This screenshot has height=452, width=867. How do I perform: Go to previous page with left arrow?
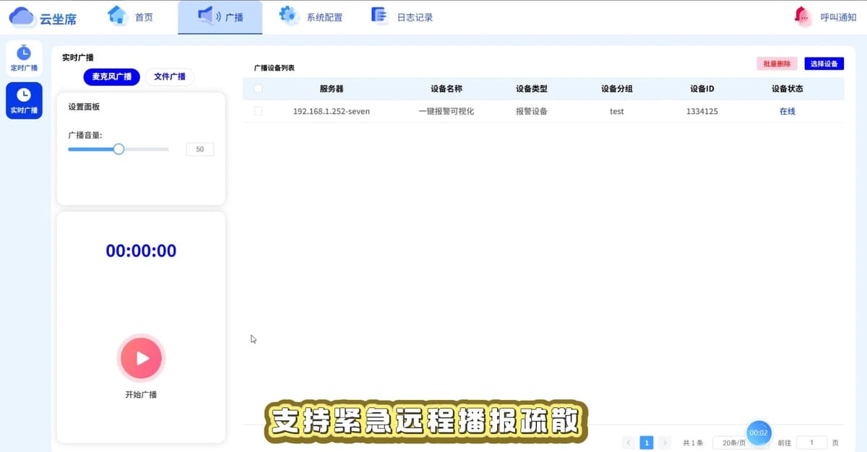tap(629, 443)
